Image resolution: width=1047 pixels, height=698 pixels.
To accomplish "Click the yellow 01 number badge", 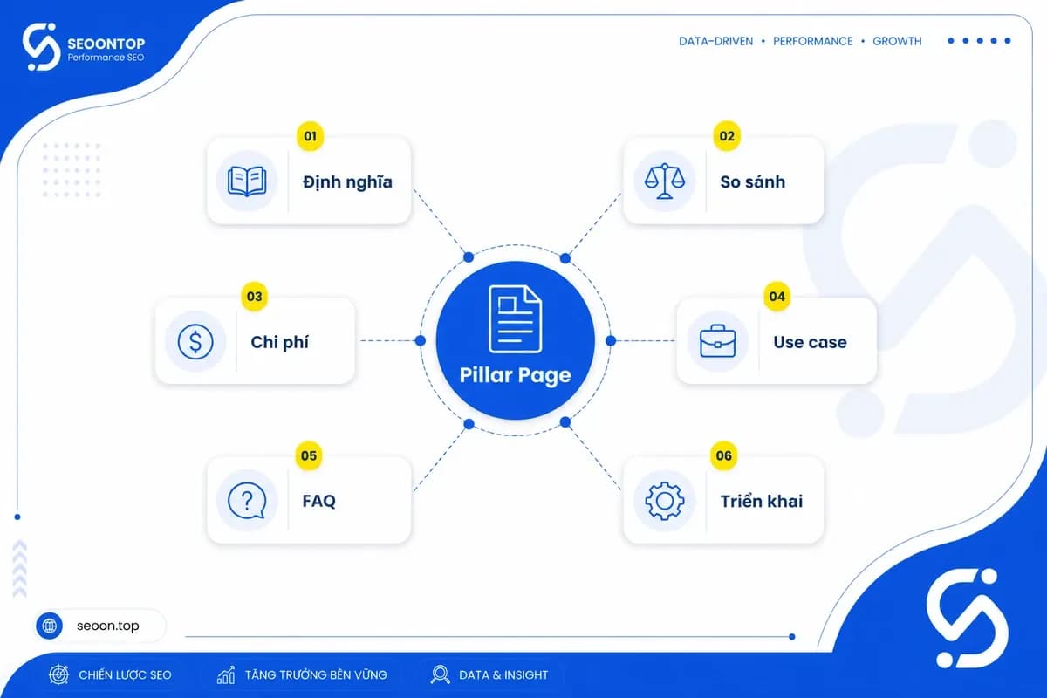I will coord(309,136).
